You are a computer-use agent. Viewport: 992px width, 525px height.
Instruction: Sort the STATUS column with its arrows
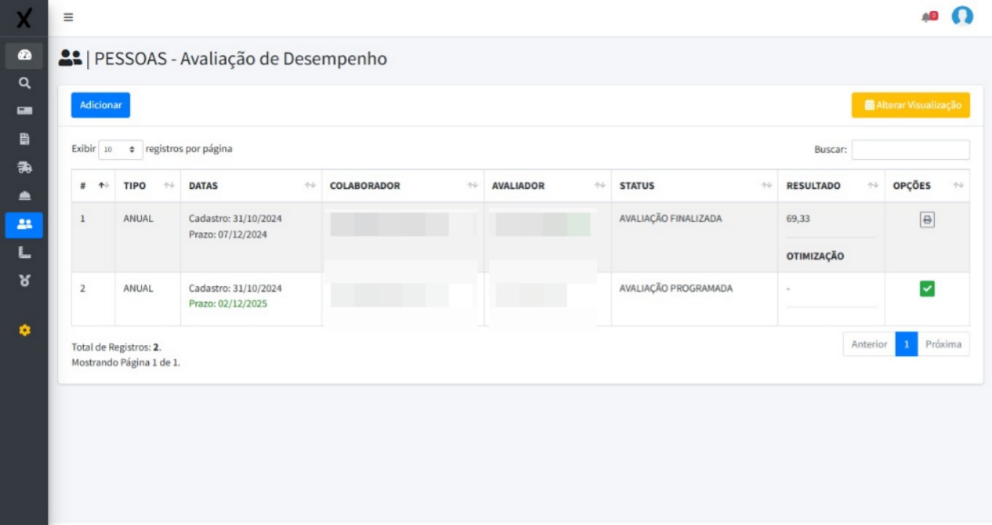tap(766, 185)
